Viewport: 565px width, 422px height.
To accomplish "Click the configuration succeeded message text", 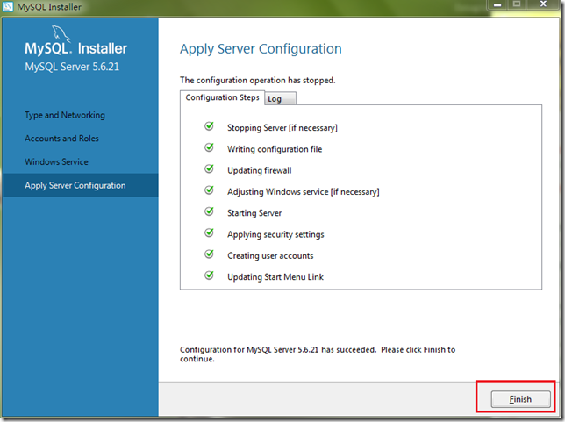I will click(x=317, y=354).
